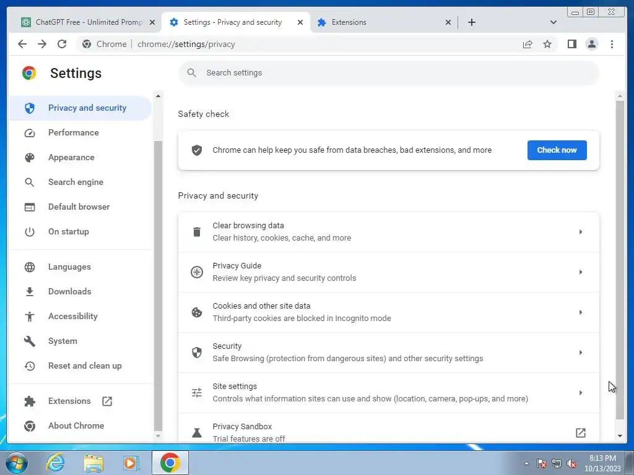Screen dimensions: 634x475
Task: Open the tab search dropdown chevron
Action: point(554,22)
